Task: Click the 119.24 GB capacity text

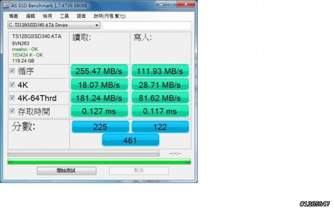Action: (23, 61)
